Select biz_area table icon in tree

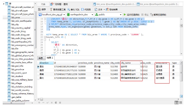9,18
